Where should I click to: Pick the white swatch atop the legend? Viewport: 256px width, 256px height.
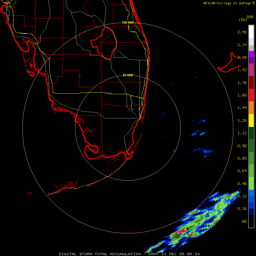click(x=251, y=32)
